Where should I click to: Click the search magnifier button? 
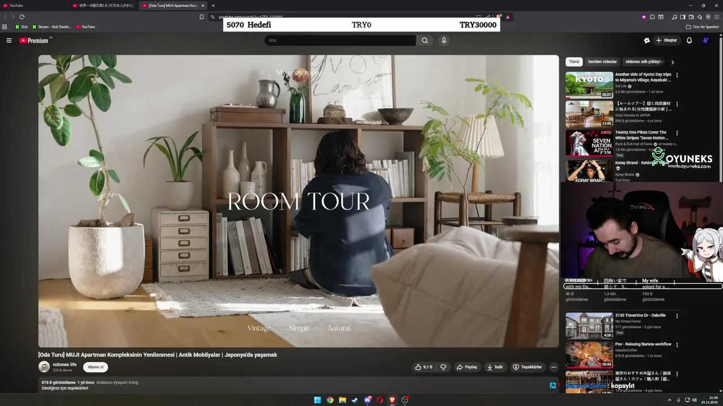425,41
